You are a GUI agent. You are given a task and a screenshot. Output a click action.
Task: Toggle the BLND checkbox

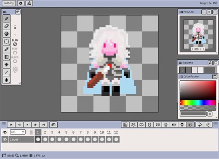(x=15, y=44)
